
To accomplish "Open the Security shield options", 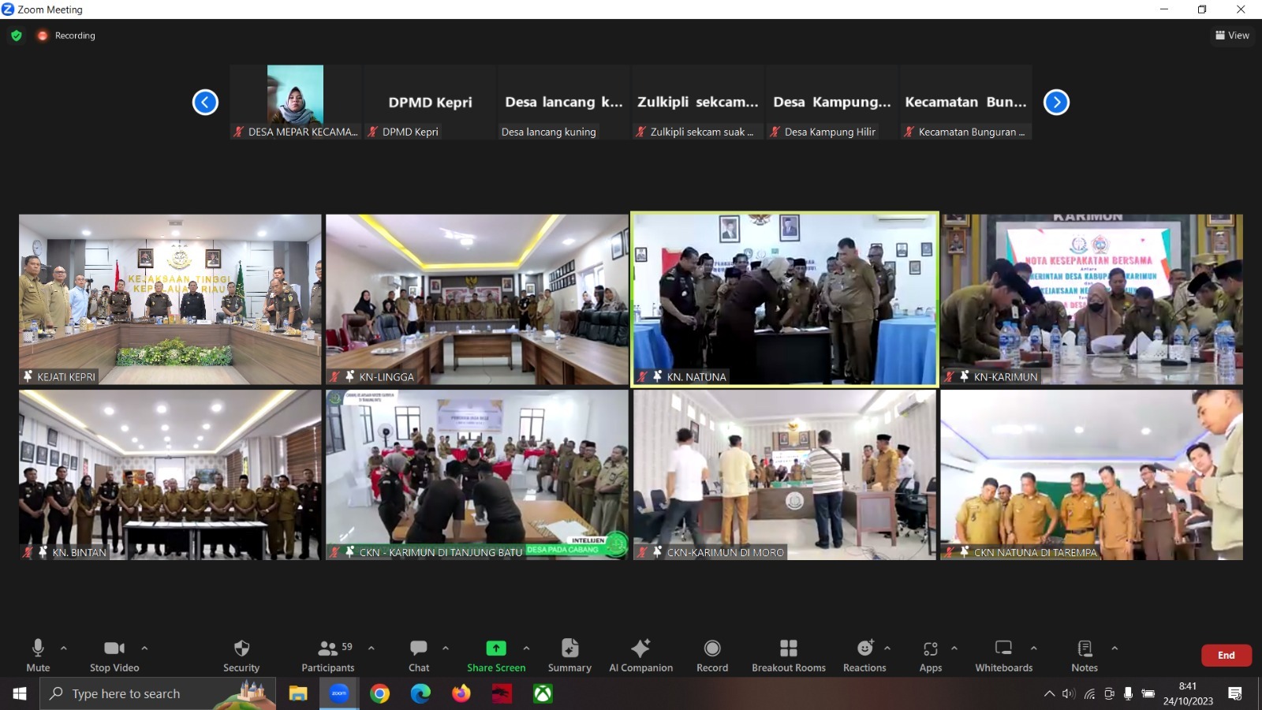I will (x=241, y=656).
